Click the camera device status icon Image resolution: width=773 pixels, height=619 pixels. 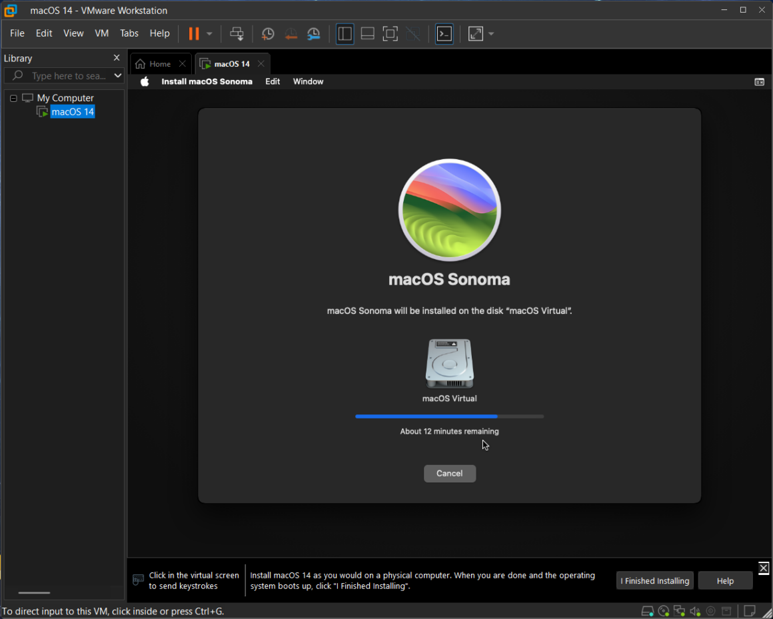(710, 612)
